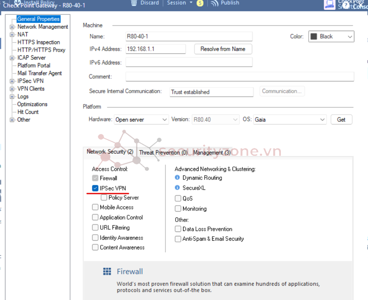This screenshot has height=300, width=368.
Task: Click the Discard button
Action: (x=145, y=3)
